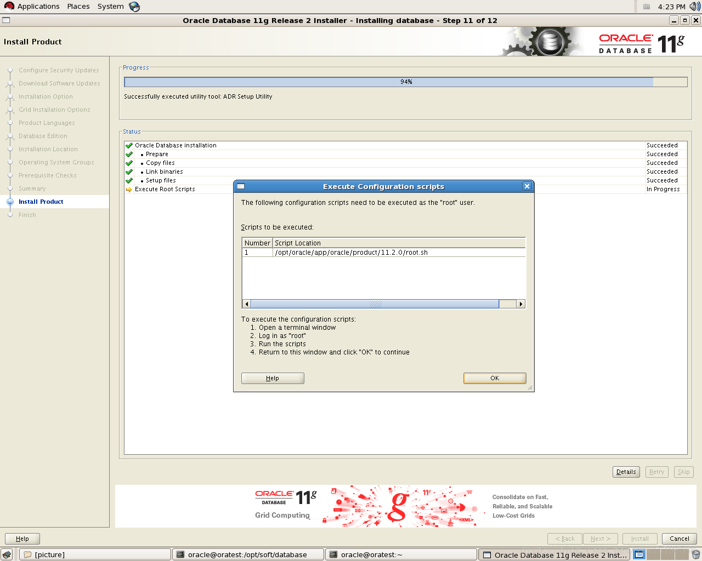Click the green check beside Prepare

[129, 154]
